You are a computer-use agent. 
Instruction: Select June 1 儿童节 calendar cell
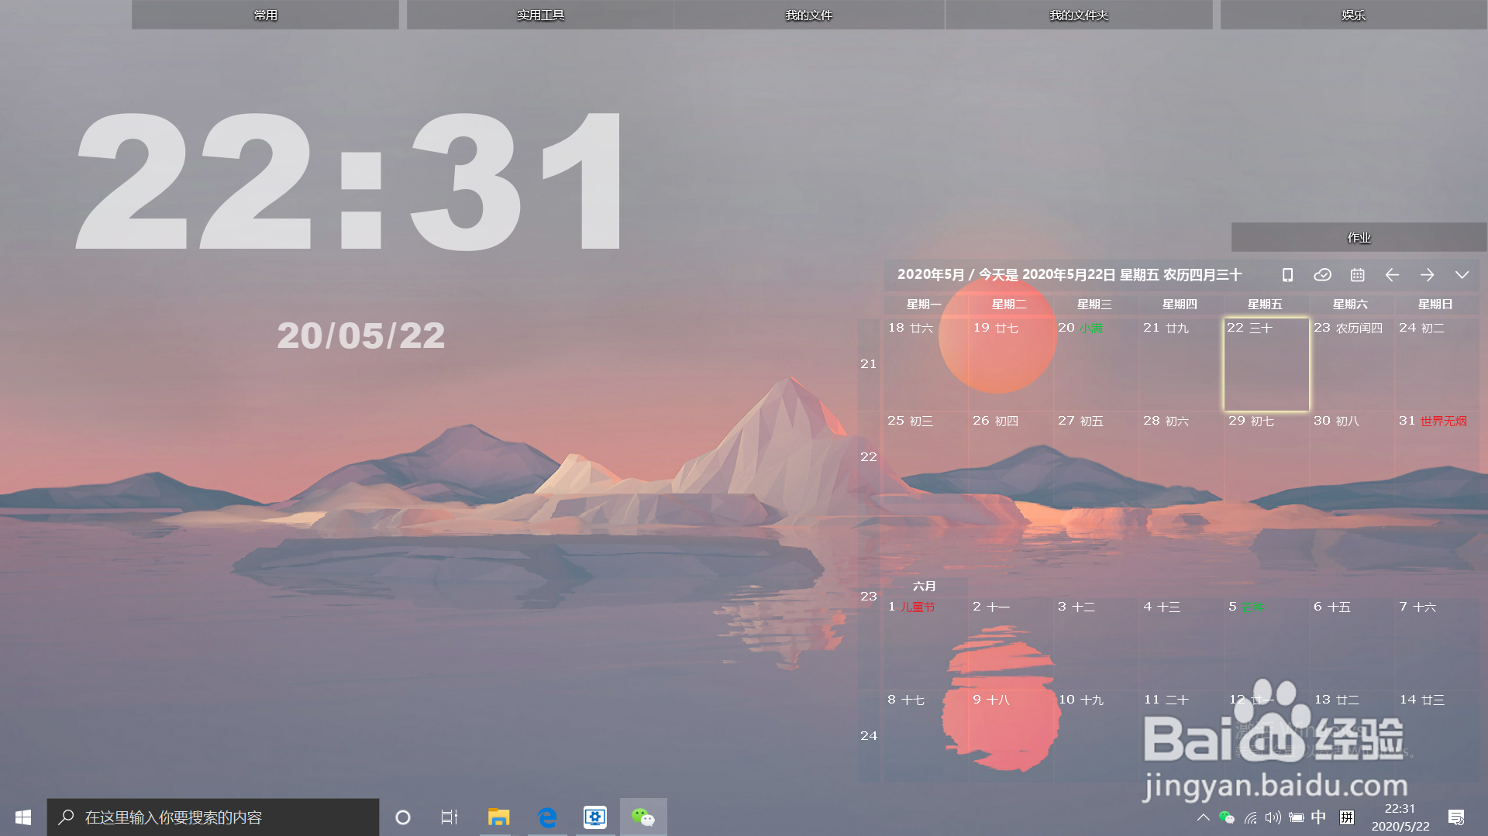point(925,643)
